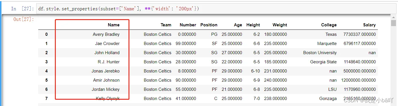Click the Weight column header
The width and height of the screenshot is (398, 106).
(280, 25)
